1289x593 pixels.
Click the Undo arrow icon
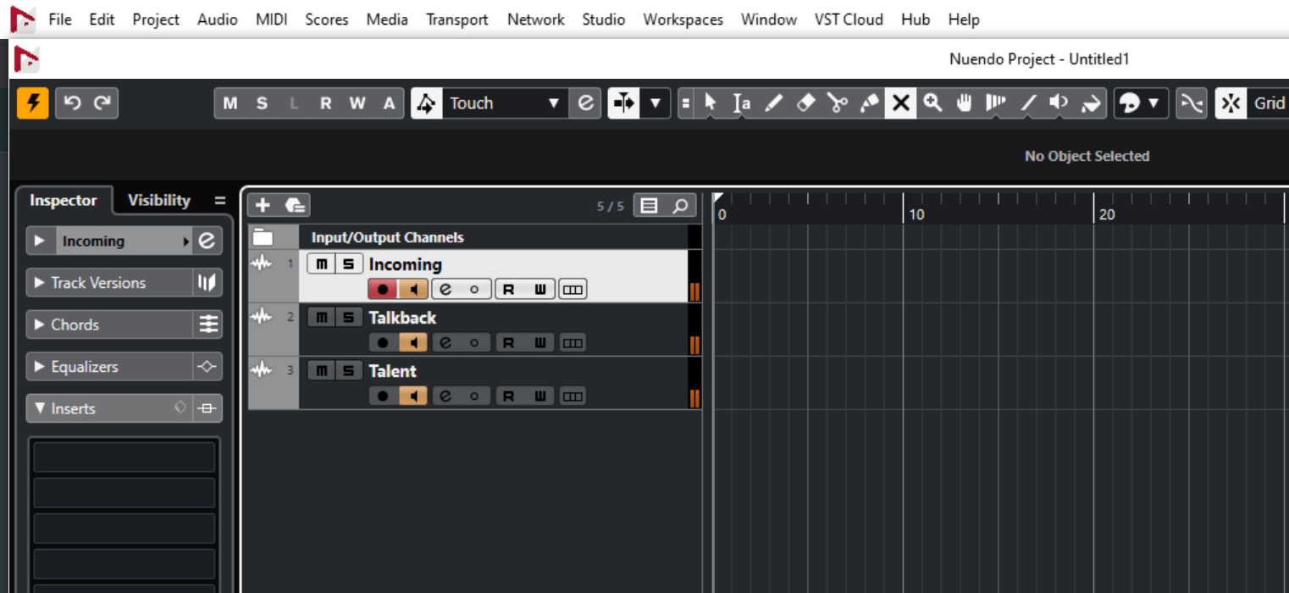click(72, 103)
